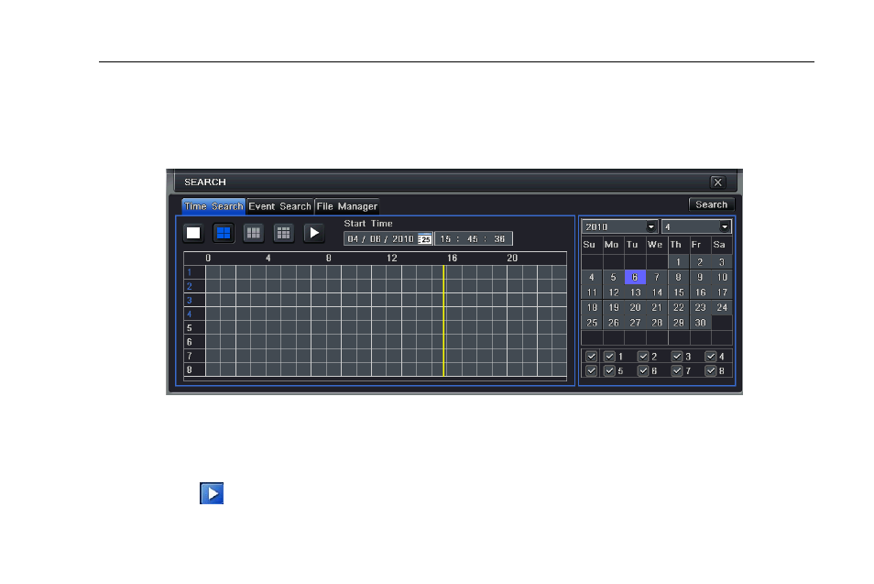Select day 10 in calendar
The height and width of the screenshot is (584, 874).
[722, 277]
